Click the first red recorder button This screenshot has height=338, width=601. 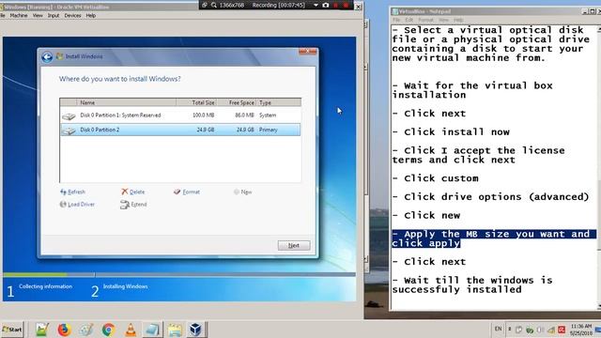336,5
